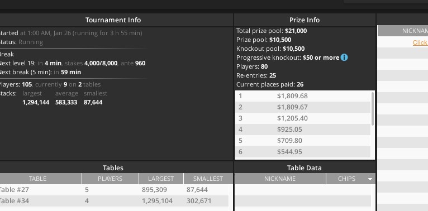Select the Table #34 row
The height and width of the screenshot is (211, 428).
114,201
